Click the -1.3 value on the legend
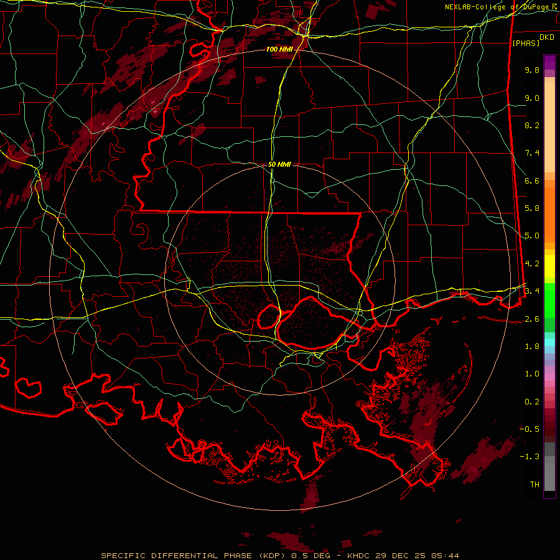Screen dimensions: 560x560 click(530, 457)
